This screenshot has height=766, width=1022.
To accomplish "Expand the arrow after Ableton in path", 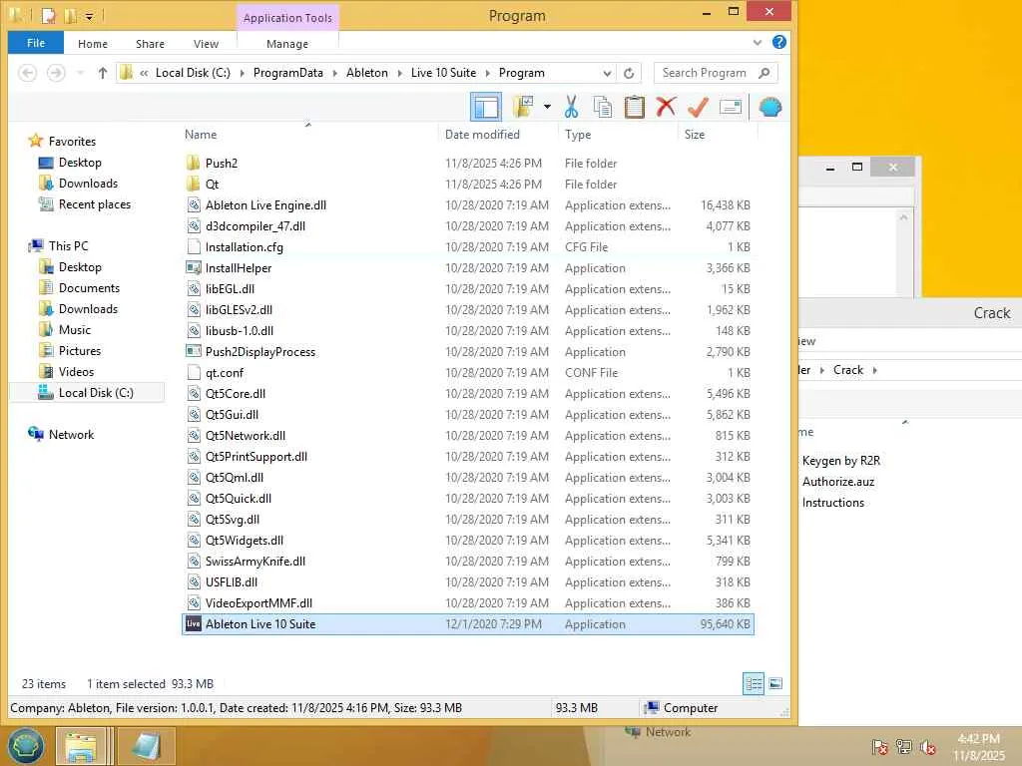I will click(x=399, y=73).
